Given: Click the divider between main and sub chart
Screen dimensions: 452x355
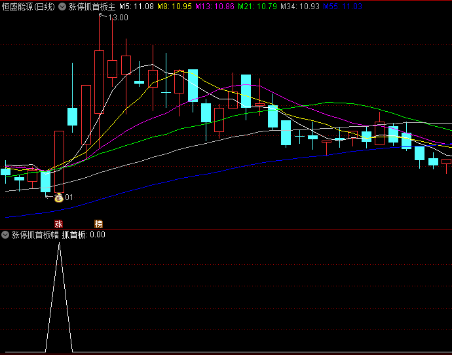Looking at the screenshot, I should (x=226, y=229).
